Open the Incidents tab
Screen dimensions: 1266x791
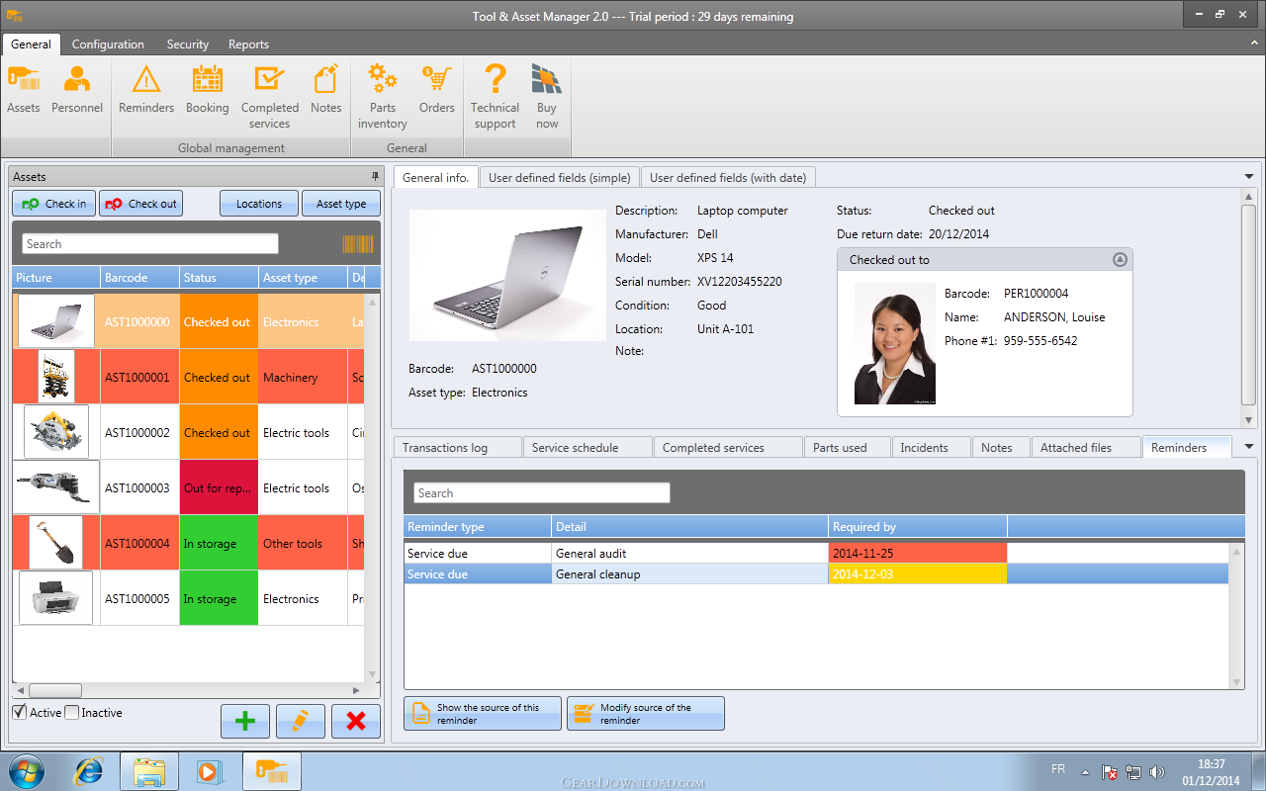[x=932, y=447]
